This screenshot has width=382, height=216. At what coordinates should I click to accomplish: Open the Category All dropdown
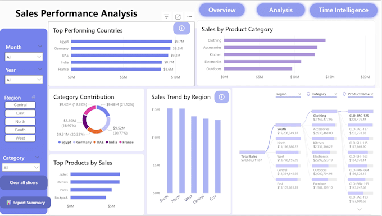[x=21, y=167]
